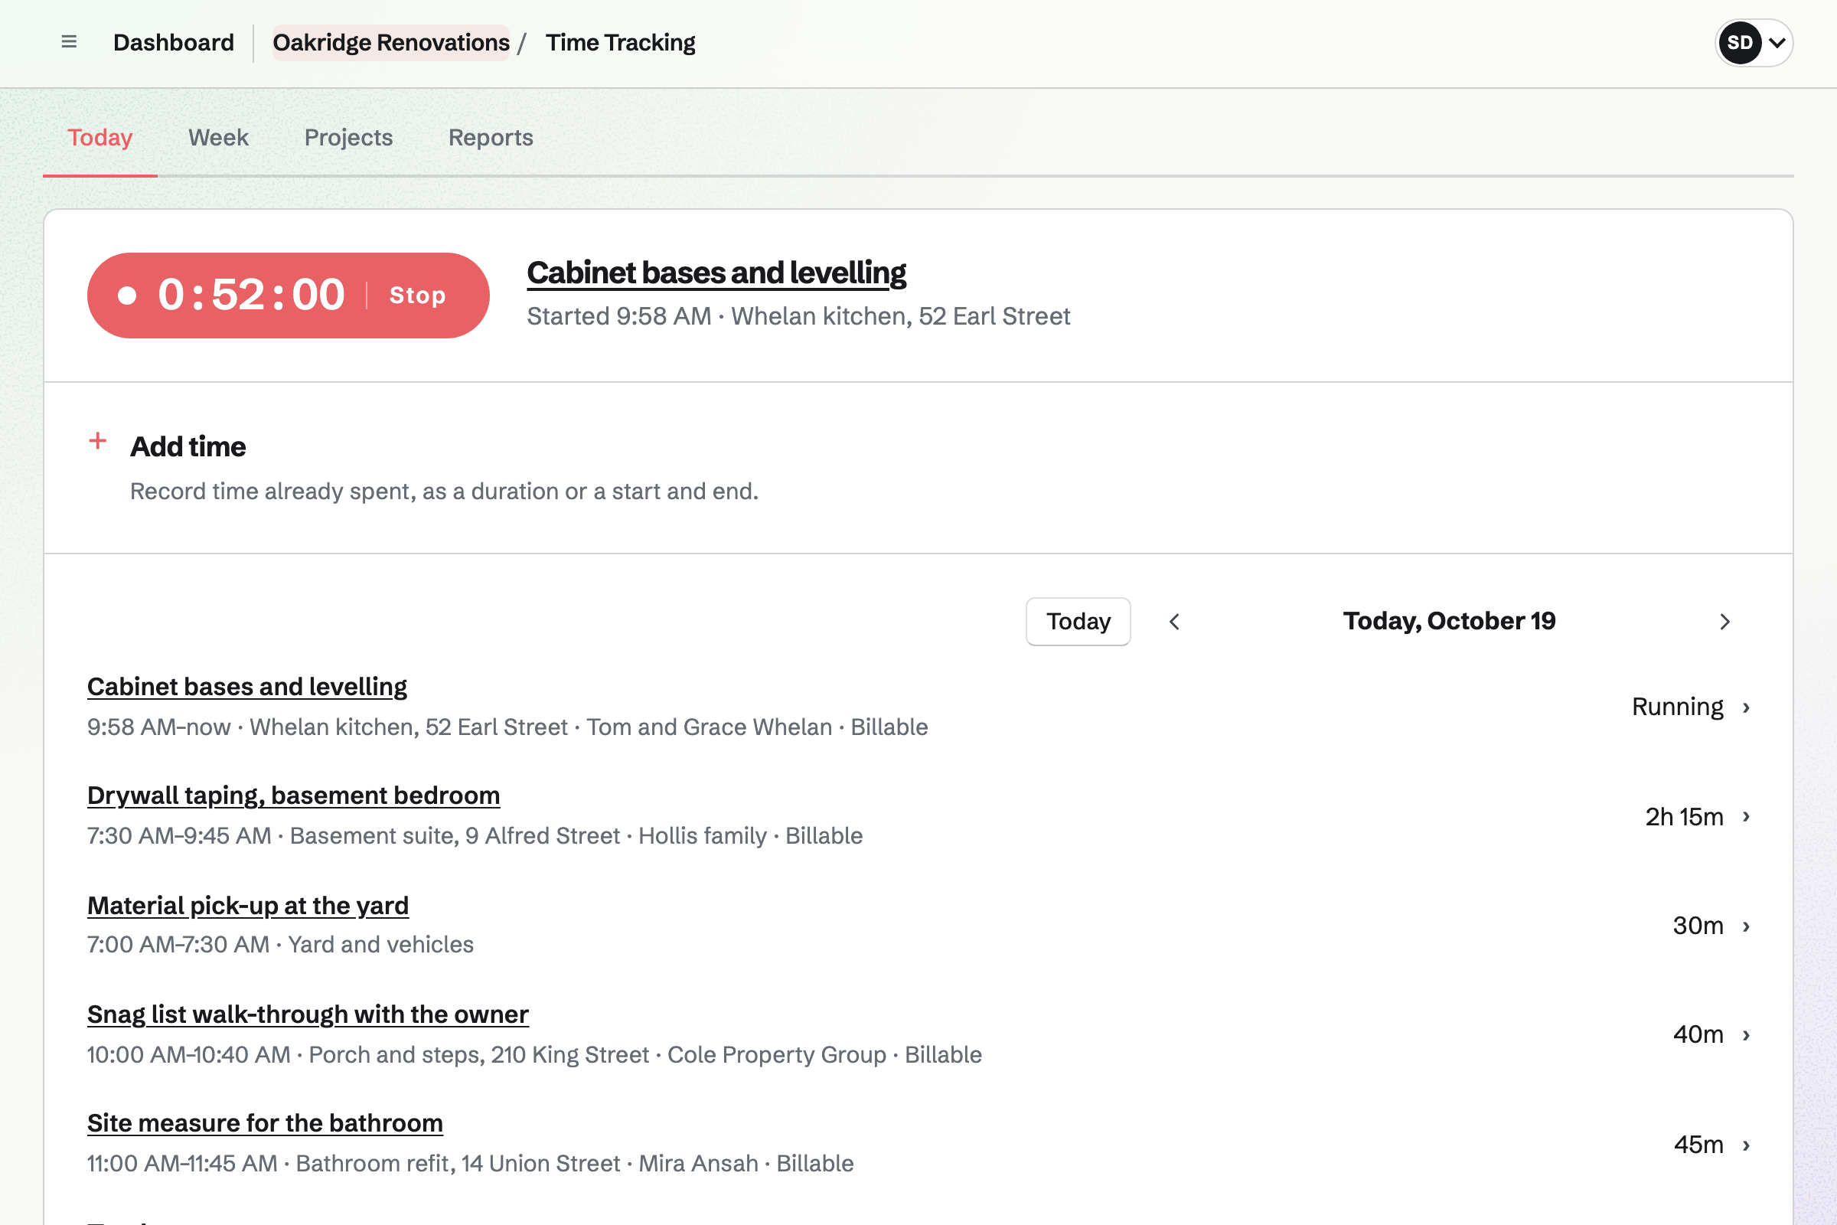The image size is (1837, 1225).
Task: Open Cabinet bases and levelling entry in list
Action: pyautogui.click(x=246, y=687)
